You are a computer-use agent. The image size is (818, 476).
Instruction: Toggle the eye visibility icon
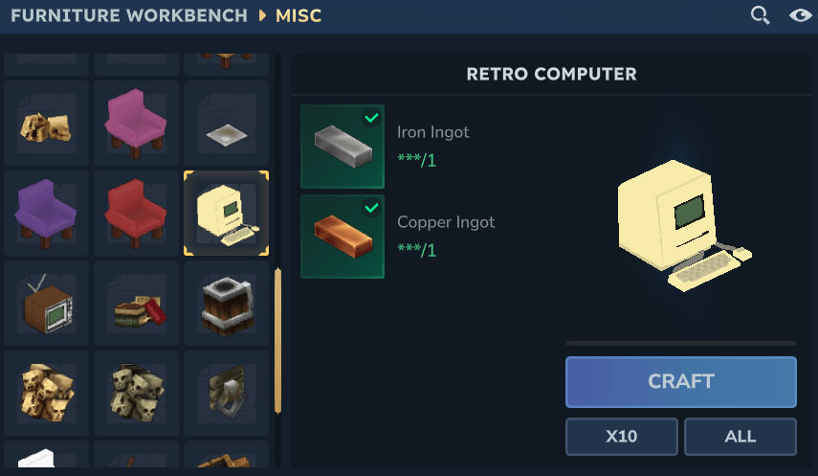click(800, 15)
